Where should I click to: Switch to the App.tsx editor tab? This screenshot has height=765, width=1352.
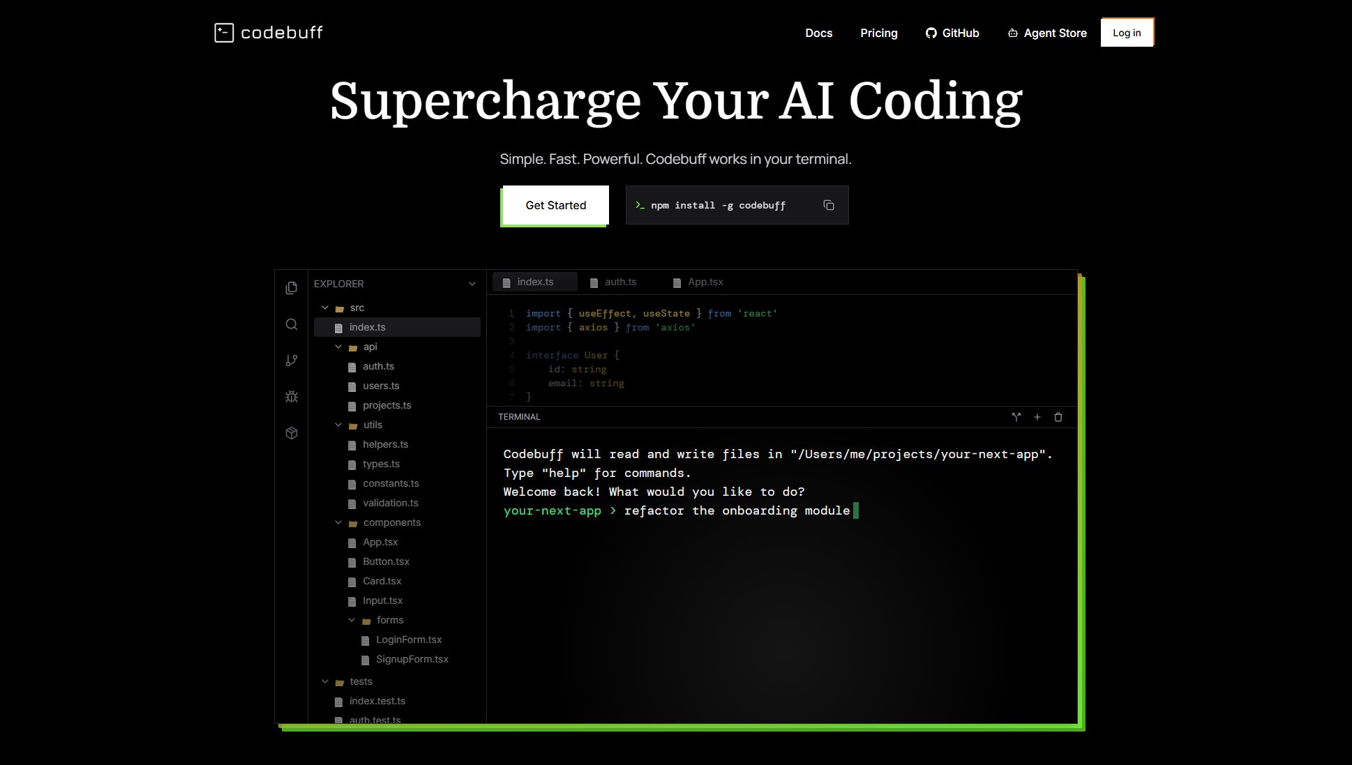tap(698, 282)
